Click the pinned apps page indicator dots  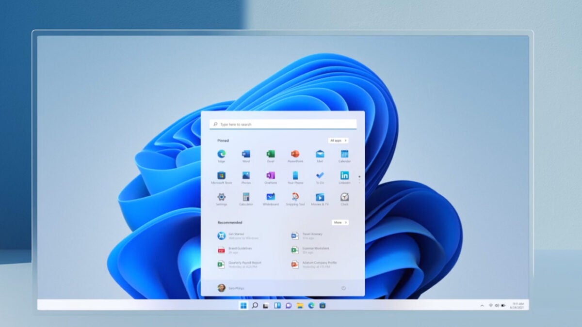359,179
